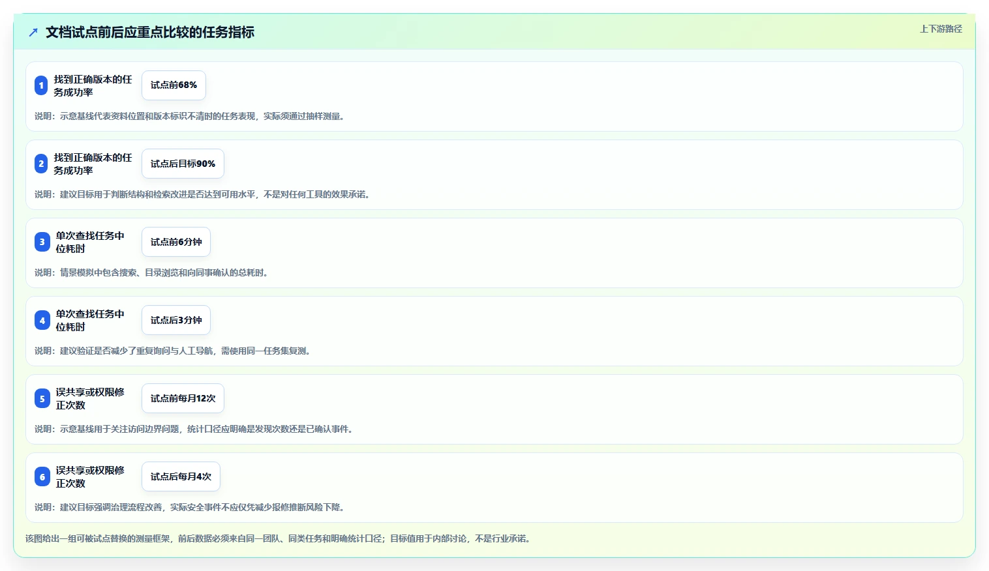Click the footer text beginning 该图给出一组可被试点替换
This screenshot has width=989, height=571.
pyautogui.click(x=279, y=538)
